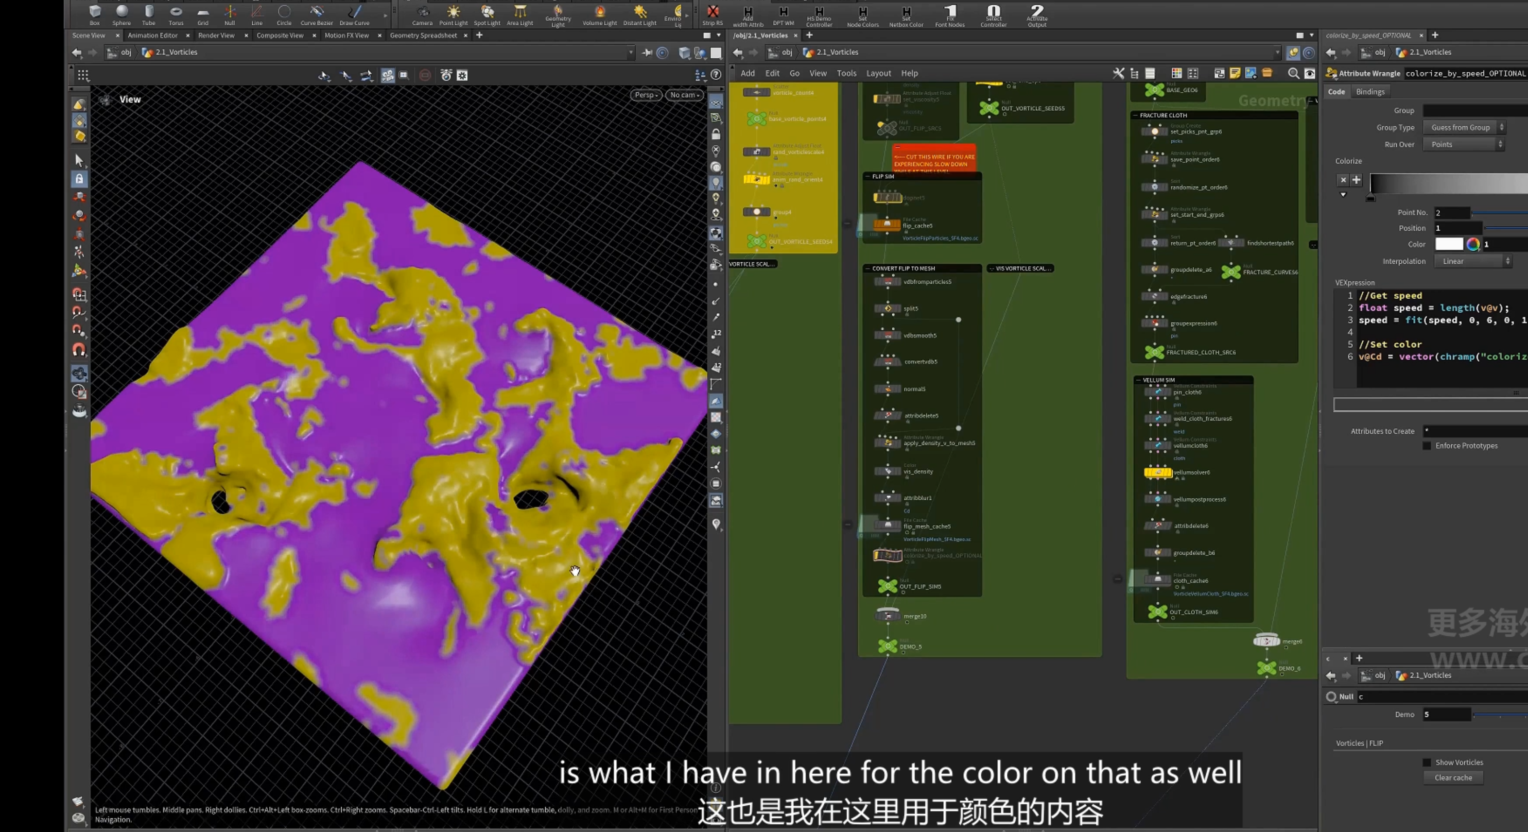Image resolution: width=1528 pixels, height=832 pixels.
Task: Open the color wheel picker icon
Action: click(1473, 244)
